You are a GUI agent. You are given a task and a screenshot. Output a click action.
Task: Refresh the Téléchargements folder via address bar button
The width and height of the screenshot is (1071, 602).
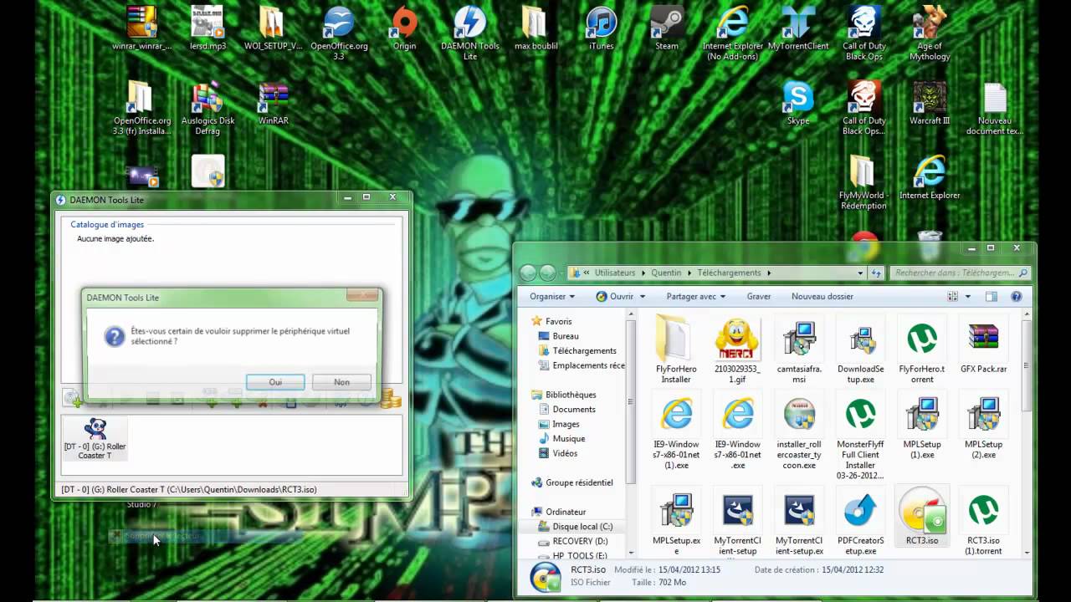click(876, 273)
